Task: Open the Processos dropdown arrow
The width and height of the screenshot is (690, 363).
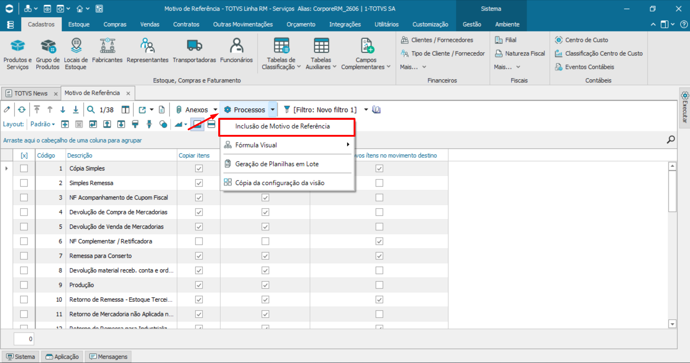Action: [x=273, y=110]
